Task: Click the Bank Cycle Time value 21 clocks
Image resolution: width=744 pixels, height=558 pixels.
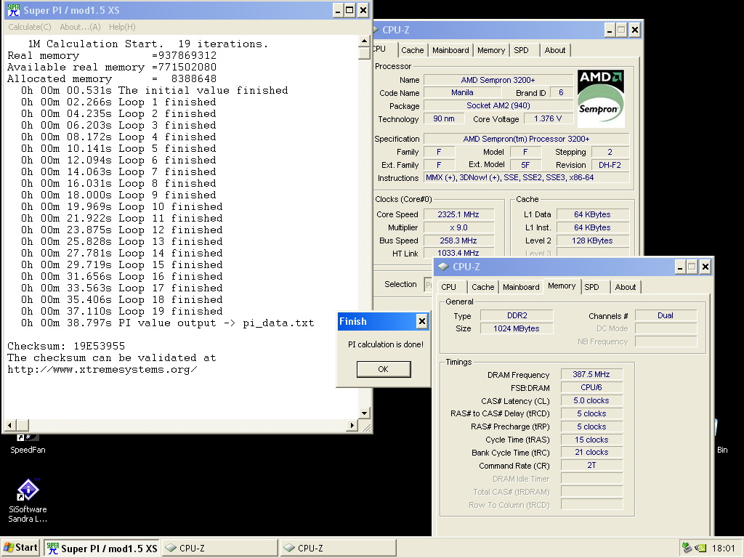Action: coord(591,452)
